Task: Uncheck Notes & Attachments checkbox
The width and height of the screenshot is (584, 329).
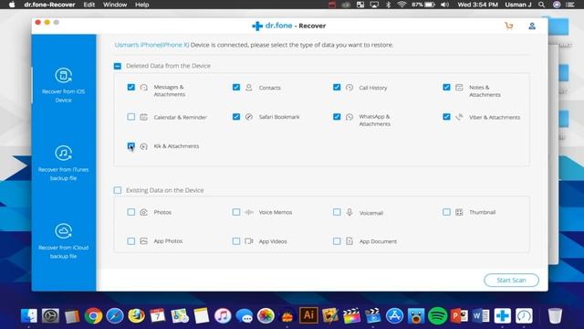Action: coord(446,88)
